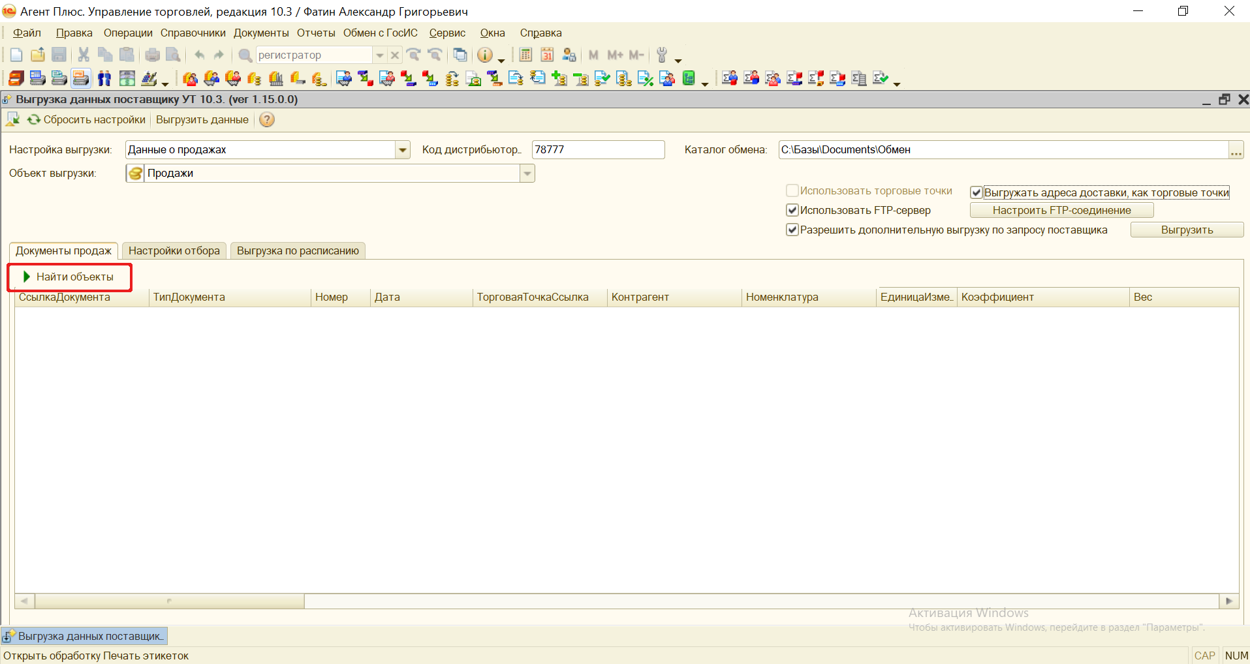
Task: Open the 'Справочники' menu
Action: [193, 33]
